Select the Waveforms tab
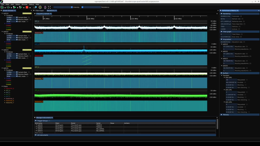The height and width of the screenshot is (146, 260). 51,11
